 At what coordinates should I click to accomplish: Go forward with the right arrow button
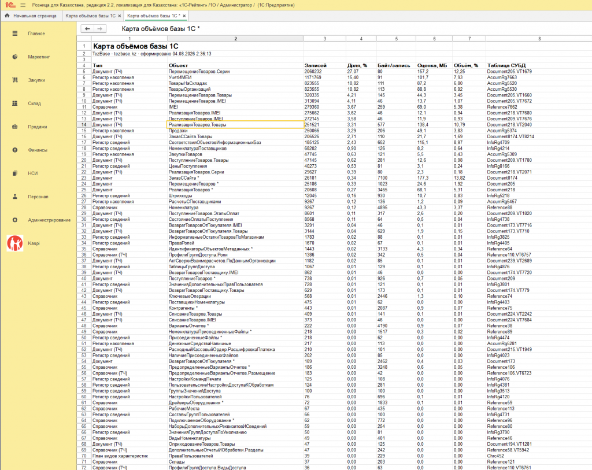99,29
